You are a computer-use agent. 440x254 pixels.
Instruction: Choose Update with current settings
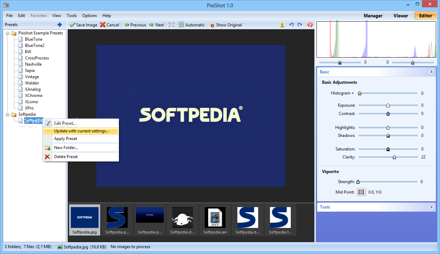click(81, 131)
